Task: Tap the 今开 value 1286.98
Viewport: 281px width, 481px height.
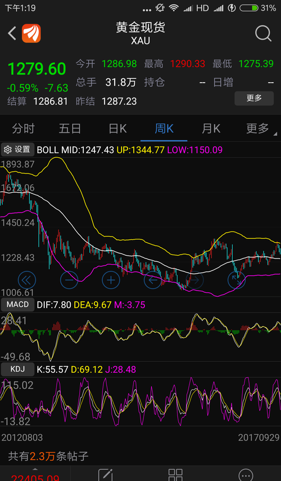Action: tap(119, 64)
